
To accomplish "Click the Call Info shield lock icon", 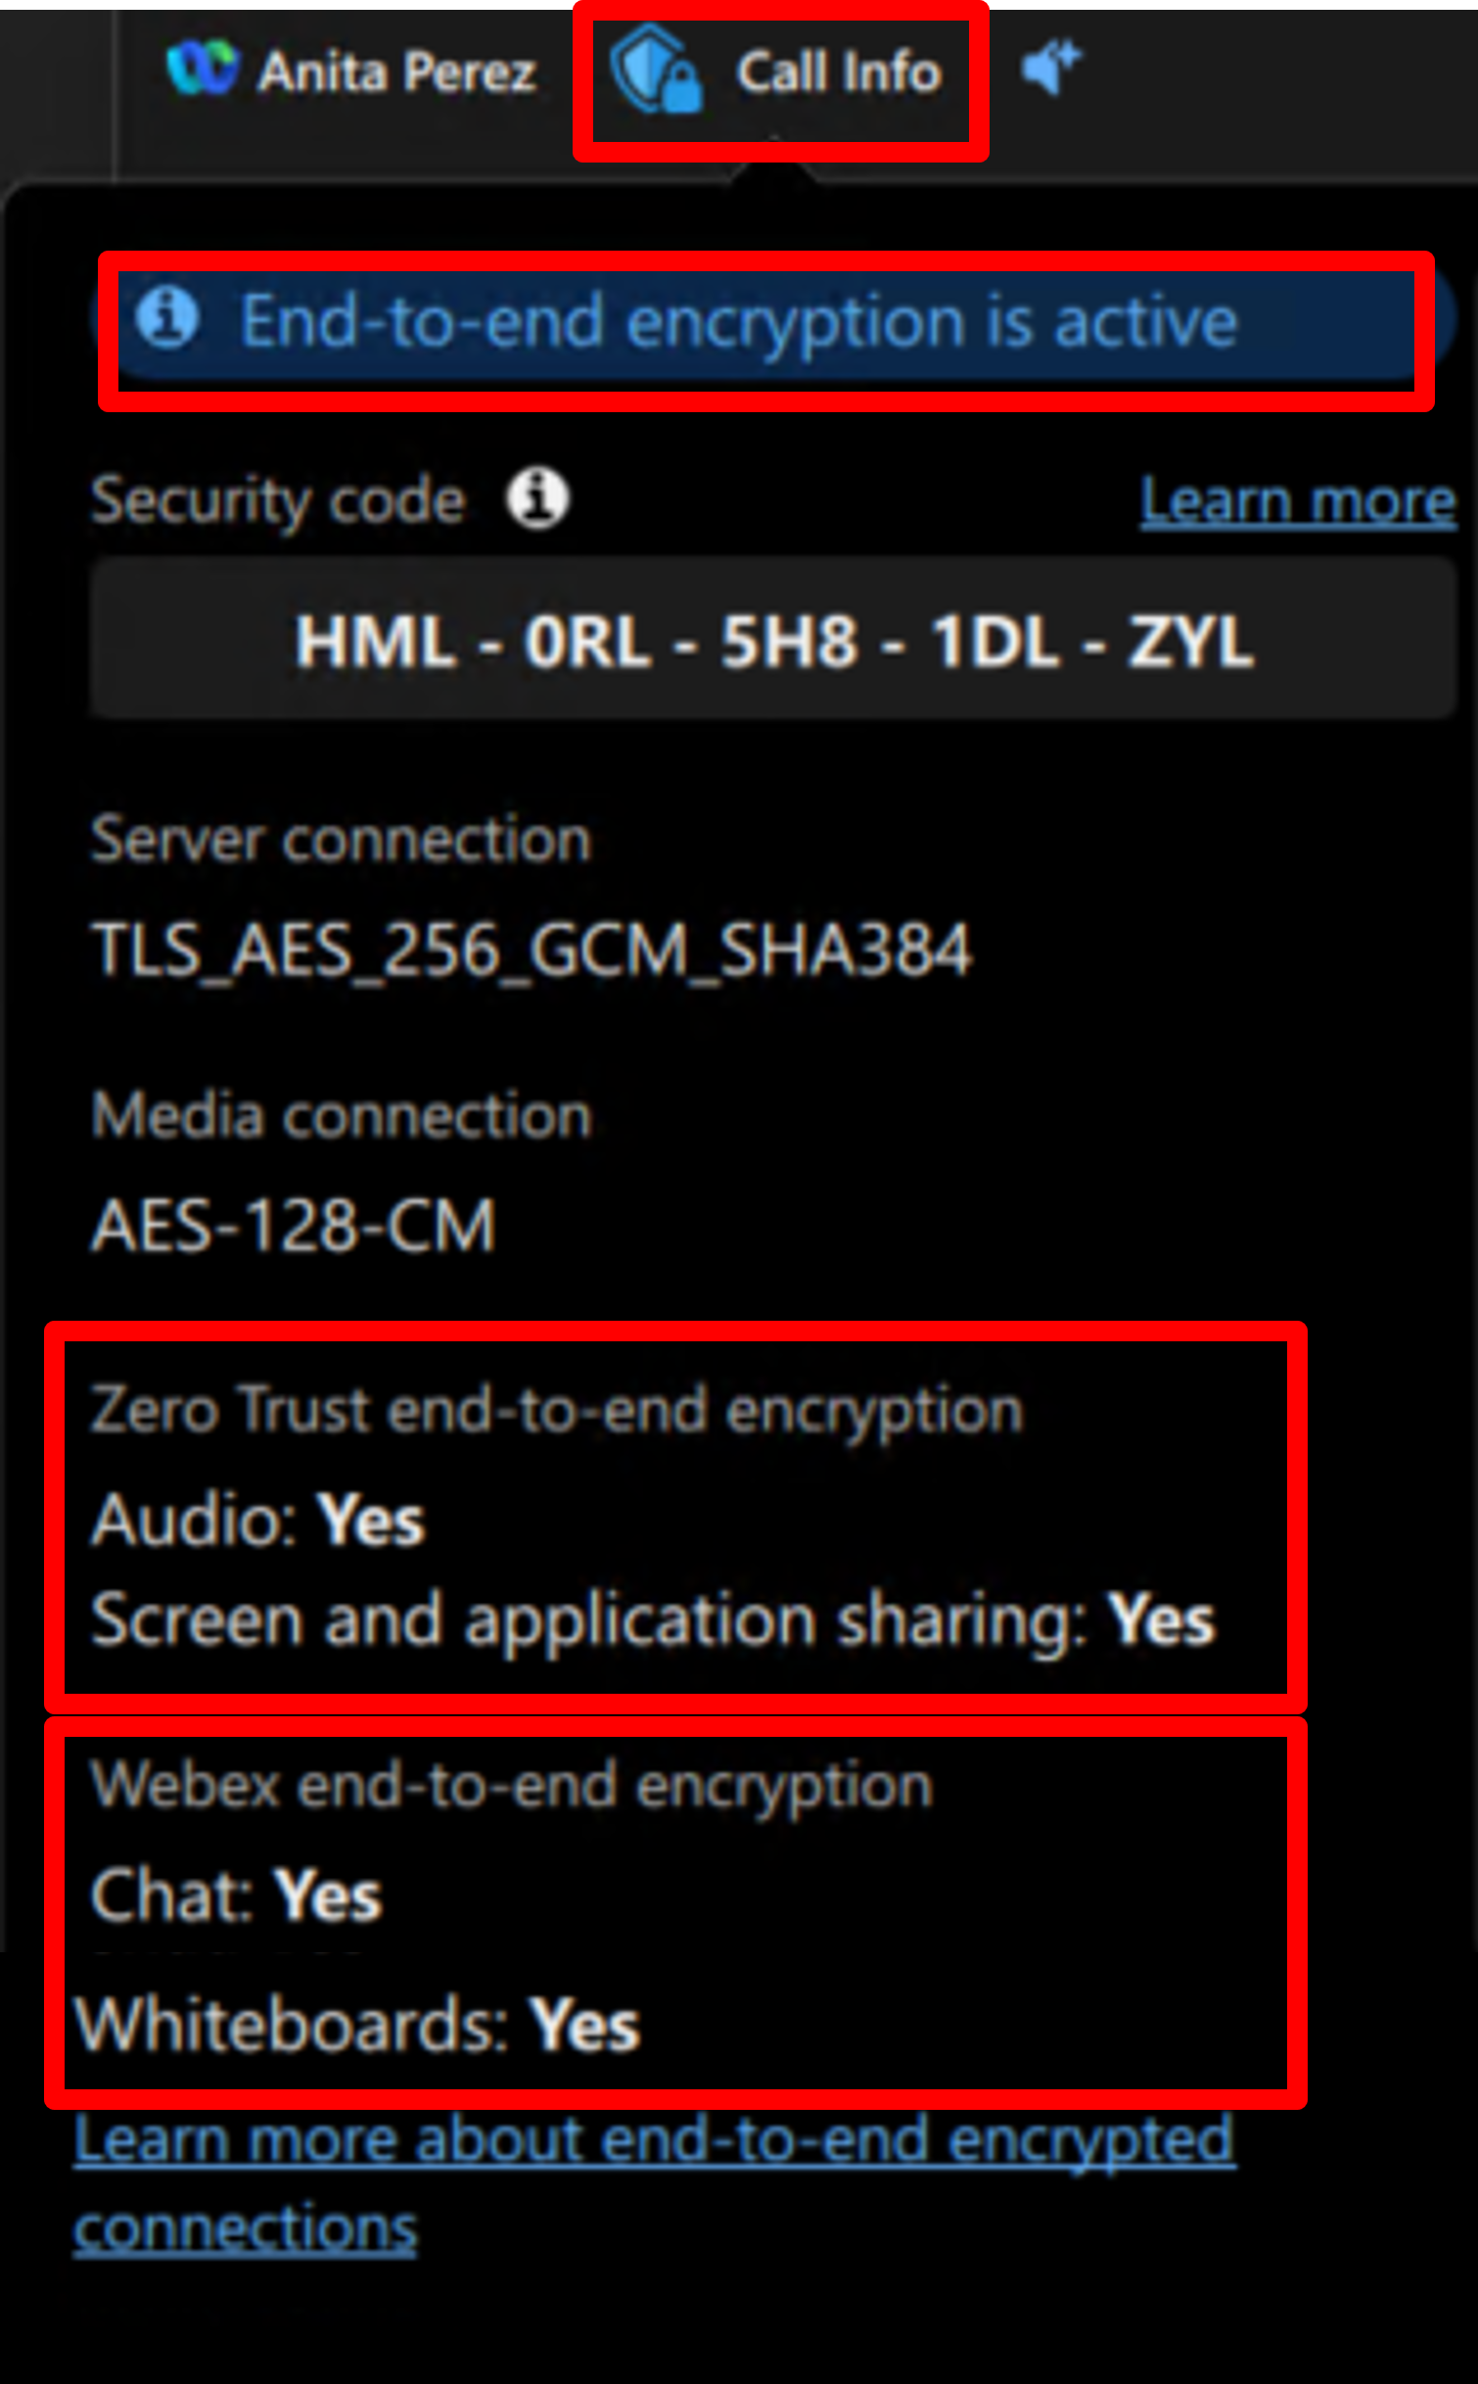I will [x=656, y=70].
